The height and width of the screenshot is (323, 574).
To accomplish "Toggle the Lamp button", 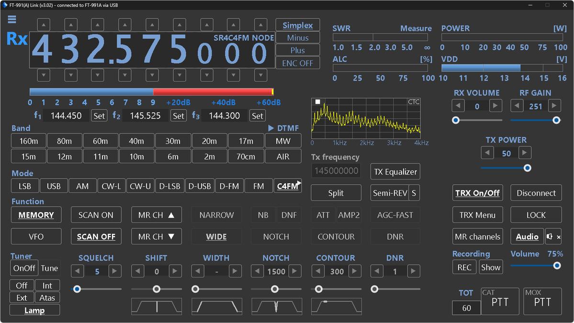I will tap(34, 311).
